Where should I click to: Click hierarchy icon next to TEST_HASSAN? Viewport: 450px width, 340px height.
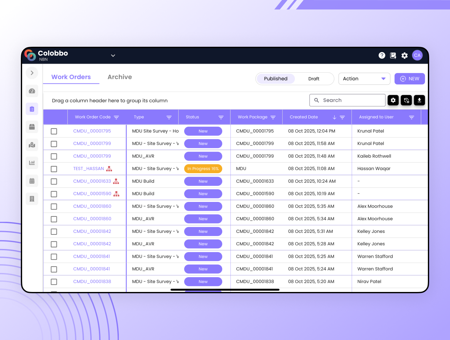click(x=109, y=169)
